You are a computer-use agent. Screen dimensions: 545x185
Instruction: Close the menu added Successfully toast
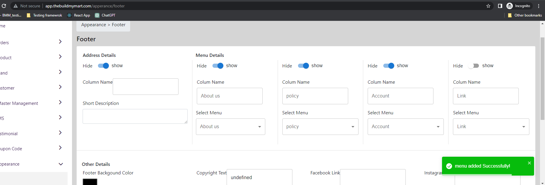[529, 163]
